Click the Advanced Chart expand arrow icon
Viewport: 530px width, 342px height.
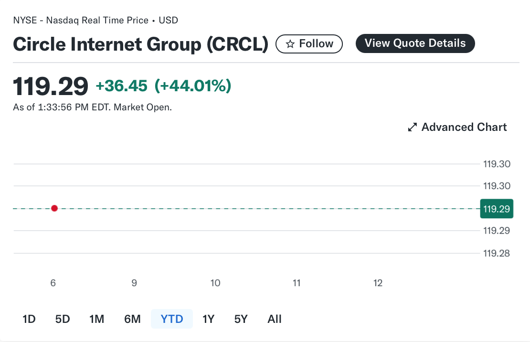(412, 127)
